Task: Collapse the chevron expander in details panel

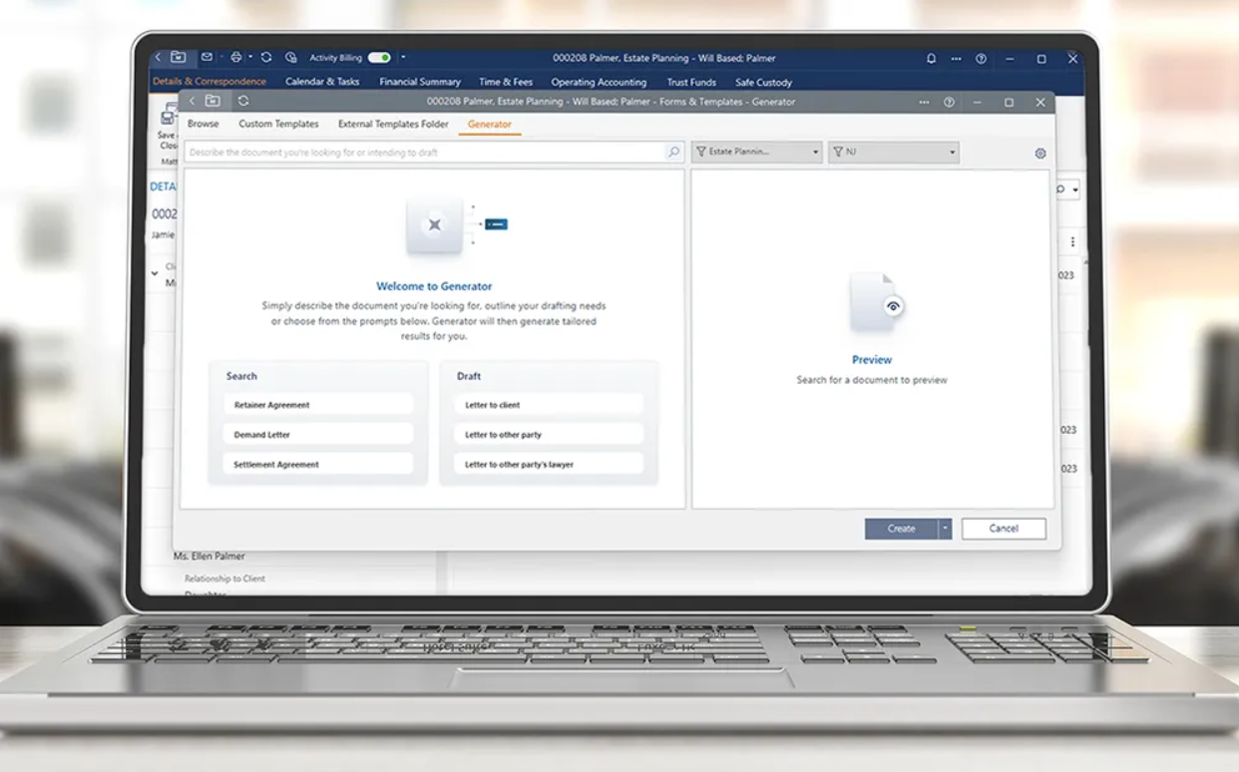Action: pos(155,272)
